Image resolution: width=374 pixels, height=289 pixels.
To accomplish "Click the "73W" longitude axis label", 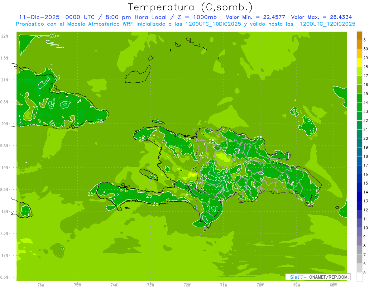I will coord(151,285).
